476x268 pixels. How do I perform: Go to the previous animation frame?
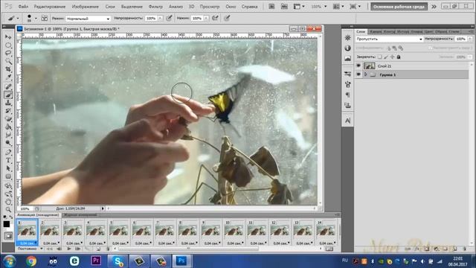point(59,249)
